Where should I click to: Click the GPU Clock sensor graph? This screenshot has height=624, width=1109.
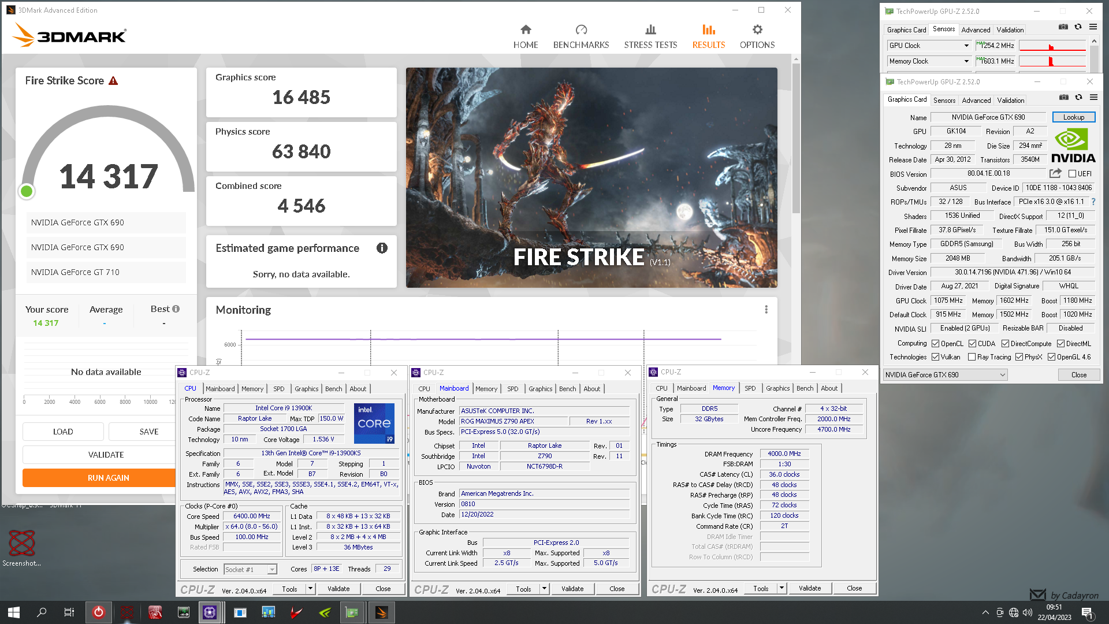1052,46
